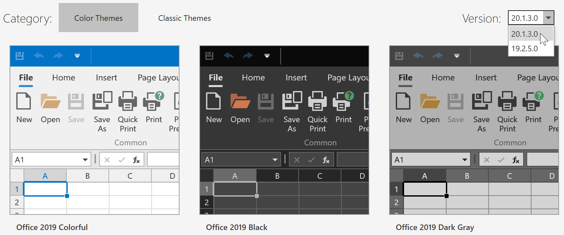Click Undo arrow in Office 2019 Black preview
The width and height of the screenshot is (564, 235).
coord(229,56)
